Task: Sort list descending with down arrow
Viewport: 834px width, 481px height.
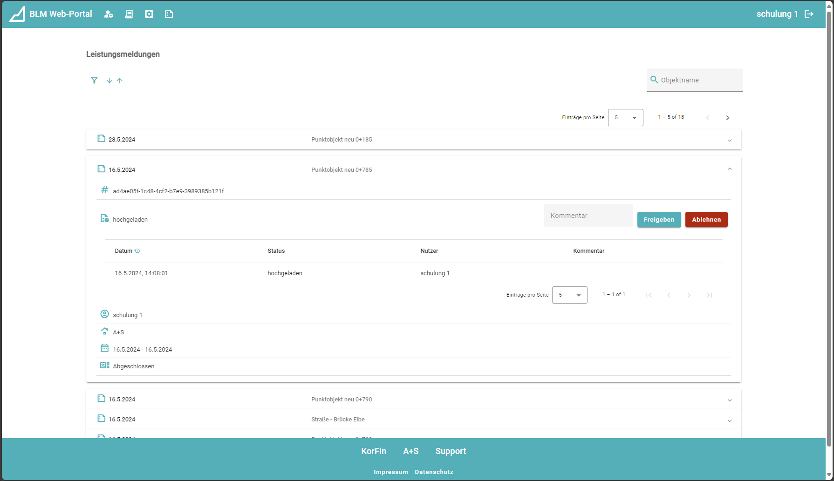Action: pos(109,81)
